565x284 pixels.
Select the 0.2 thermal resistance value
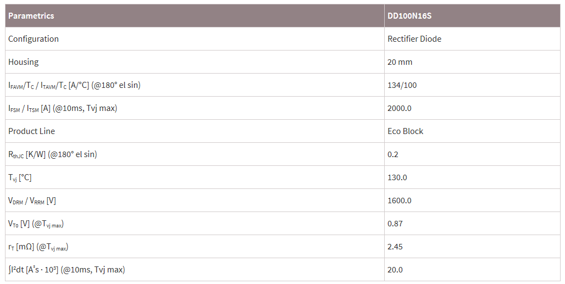393,154
